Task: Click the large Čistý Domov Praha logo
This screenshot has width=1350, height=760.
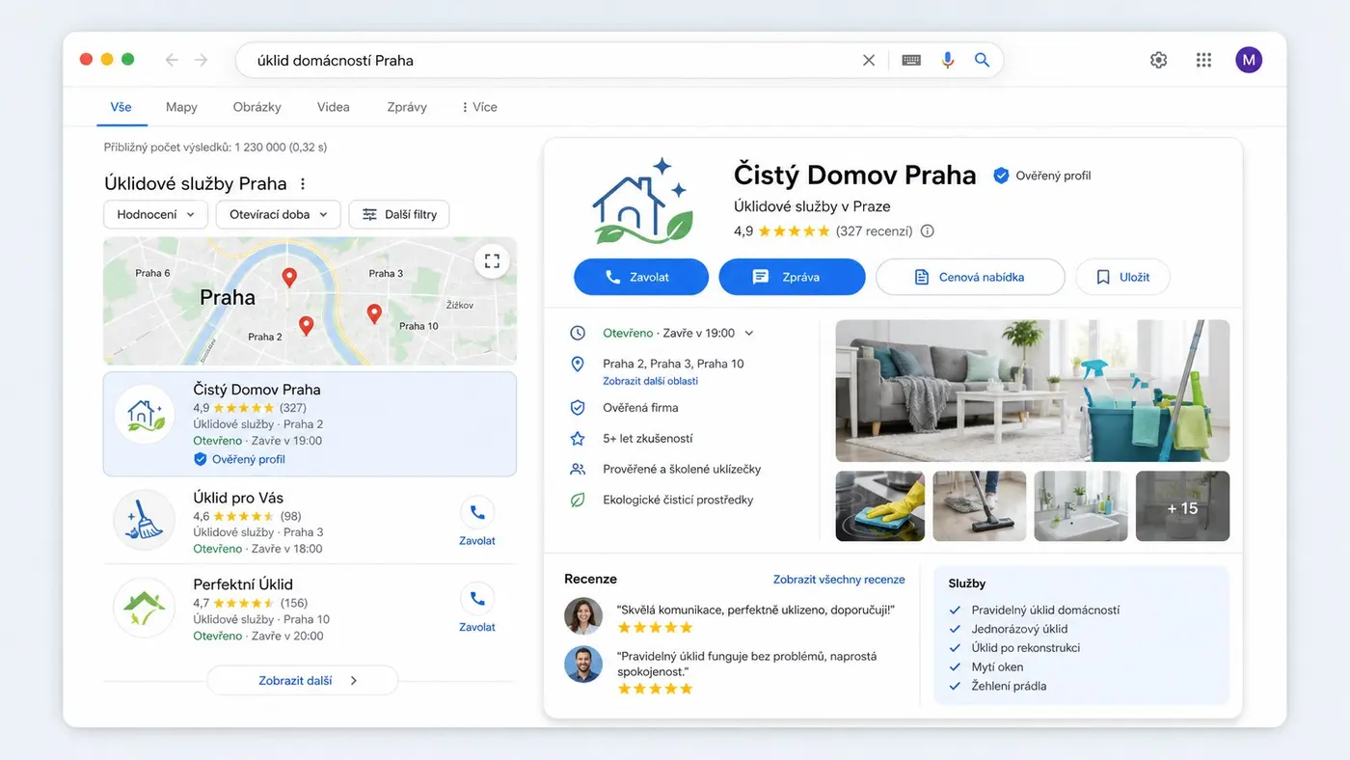Action: [x=641, y=202]
